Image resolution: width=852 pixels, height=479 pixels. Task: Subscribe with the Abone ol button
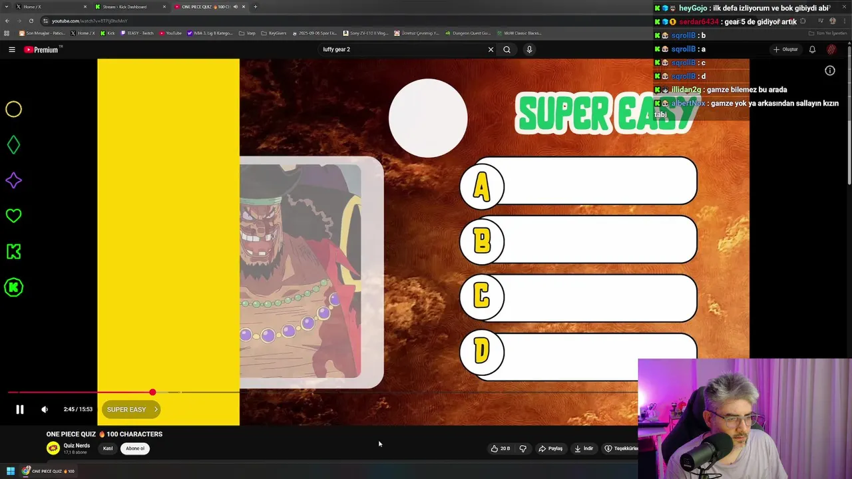[135, 448]
